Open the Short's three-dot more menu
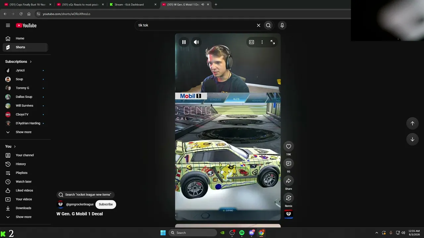 point(262,42)
